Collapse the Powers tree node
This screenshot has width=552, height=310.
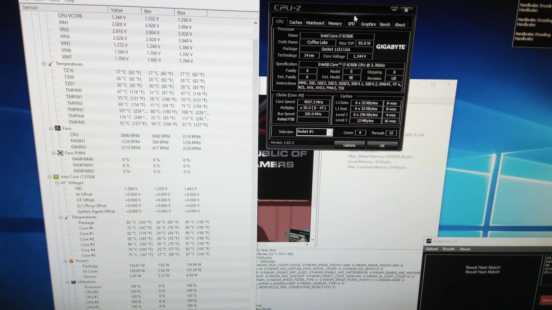pos(65,261)
